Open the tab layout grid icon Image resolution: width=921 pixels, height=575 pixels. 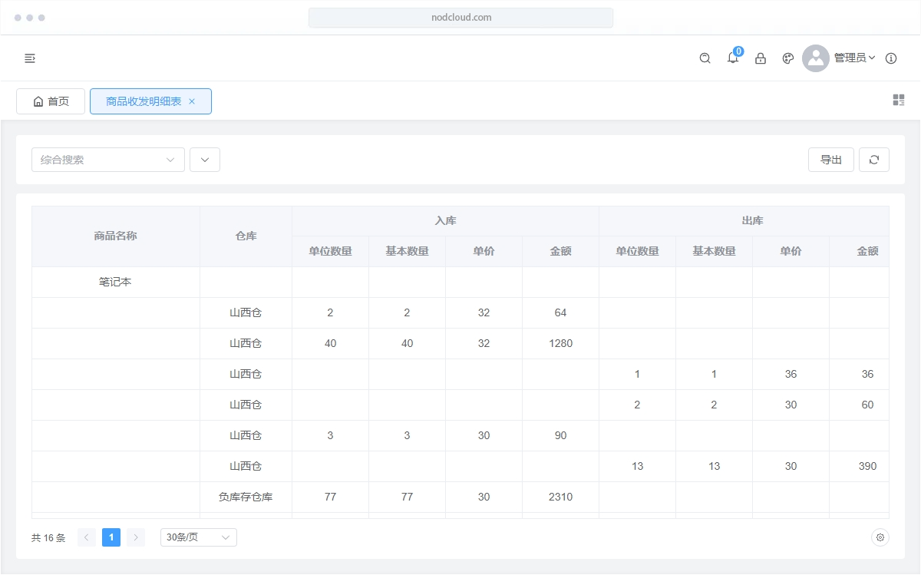pos(899,100)
